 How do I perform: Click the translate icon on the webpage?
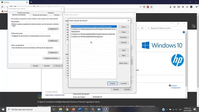tap(193, 26)
